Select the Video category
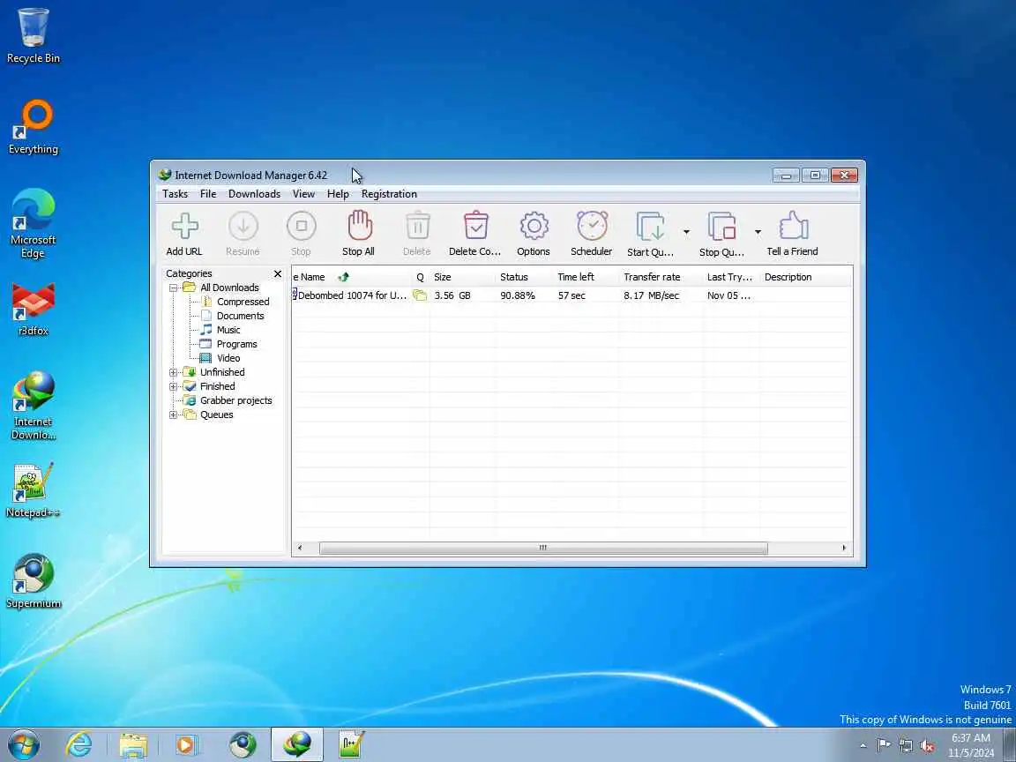 [x=228, y=358]
